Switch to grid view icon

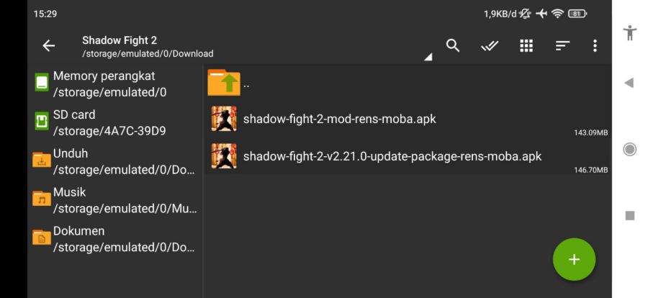click(x=526, y=46)
